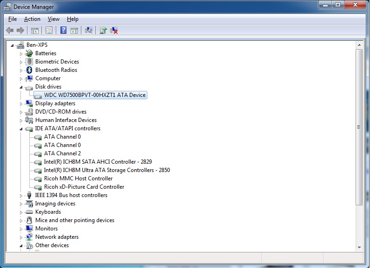
Task: Click the blue Help question mark icon
Action: [x=64, y=30]
